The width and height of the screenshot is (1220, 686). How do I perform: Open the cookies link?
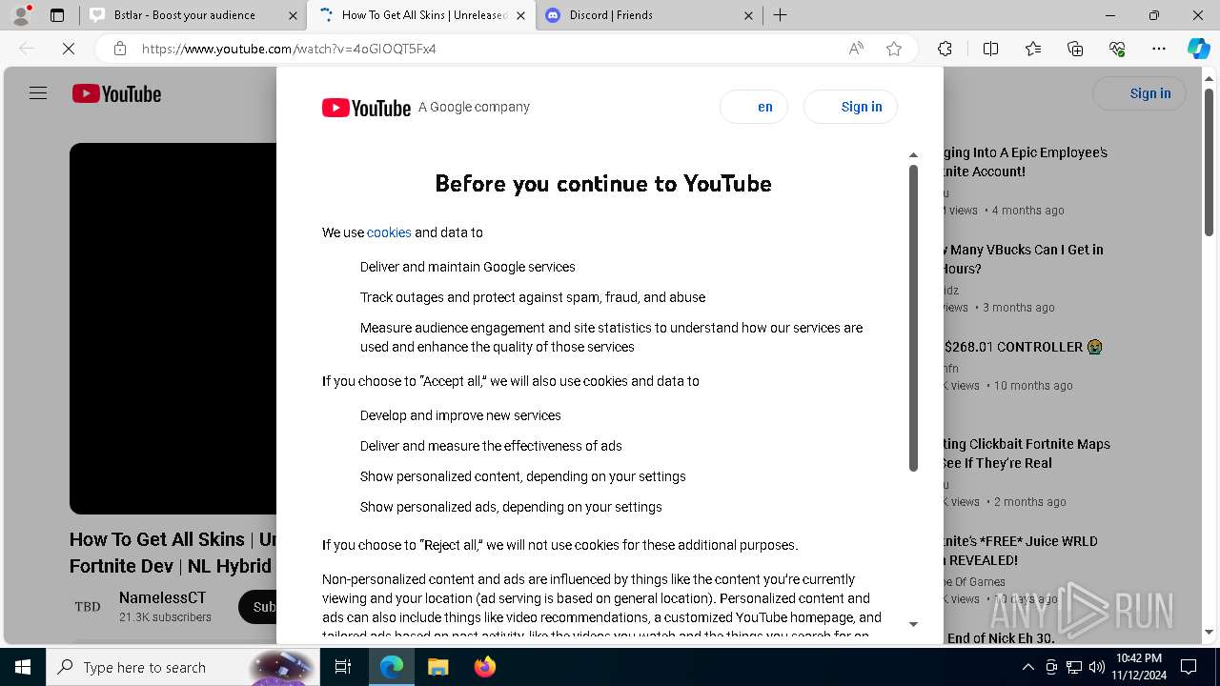[389, 232]
